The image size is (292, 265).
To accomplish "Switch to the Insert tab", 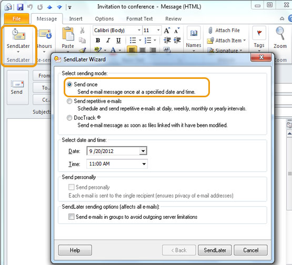I will pos(76,19).
